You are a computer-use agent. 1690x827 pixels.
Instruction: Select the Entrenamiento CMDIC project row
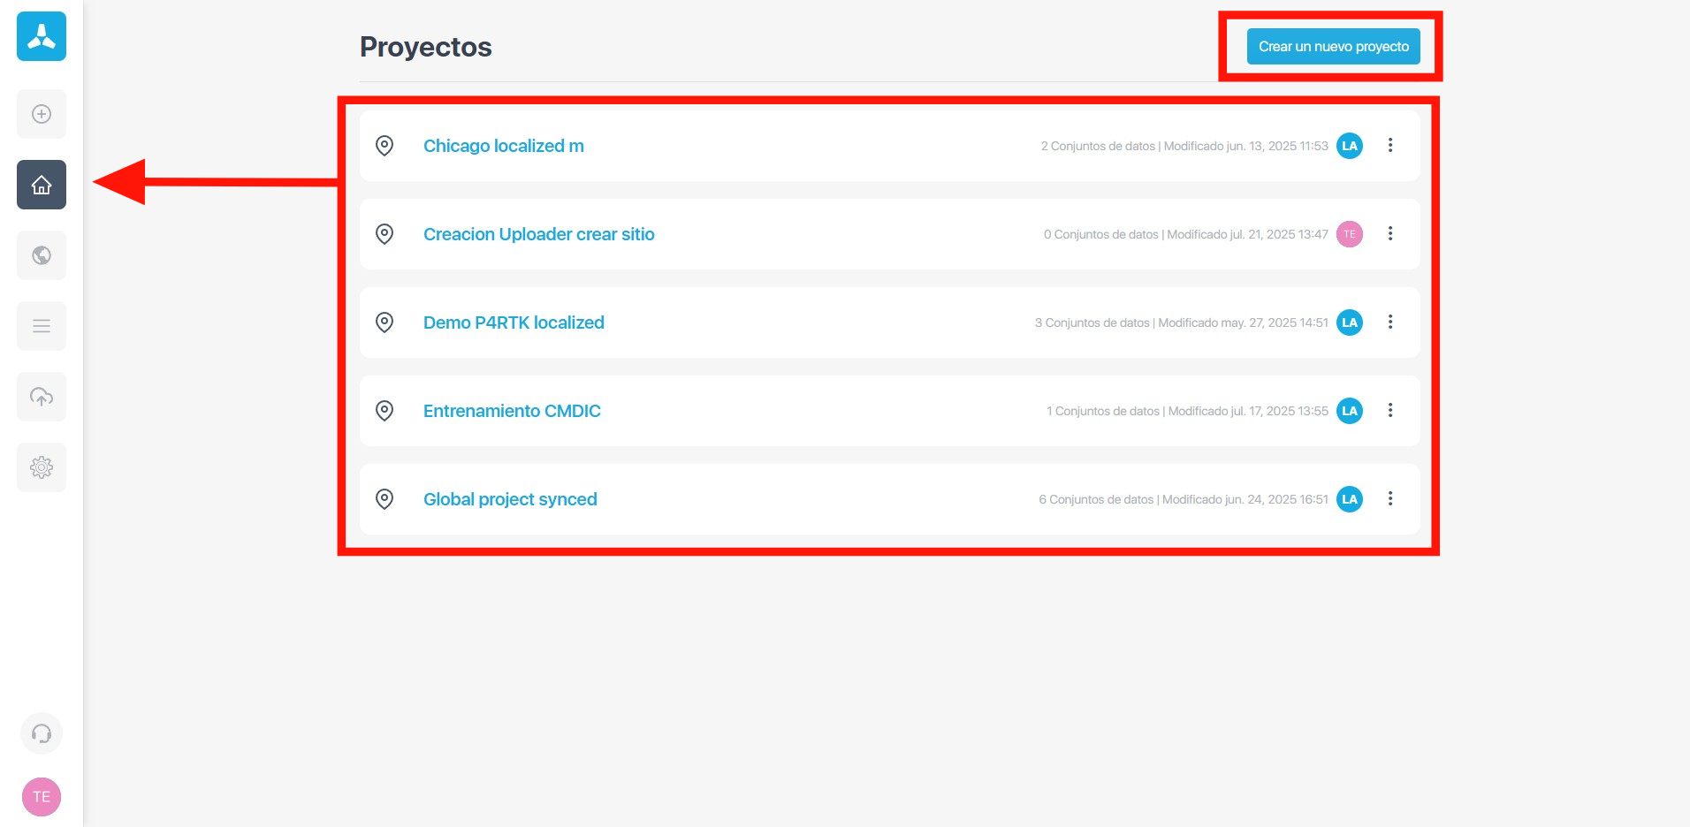[511, 410]
